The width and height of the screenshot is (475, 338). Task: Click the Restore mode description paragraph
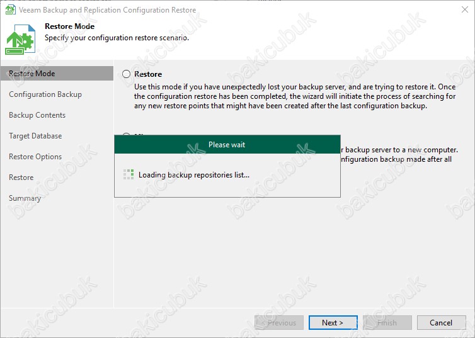(x=295, y=96)
